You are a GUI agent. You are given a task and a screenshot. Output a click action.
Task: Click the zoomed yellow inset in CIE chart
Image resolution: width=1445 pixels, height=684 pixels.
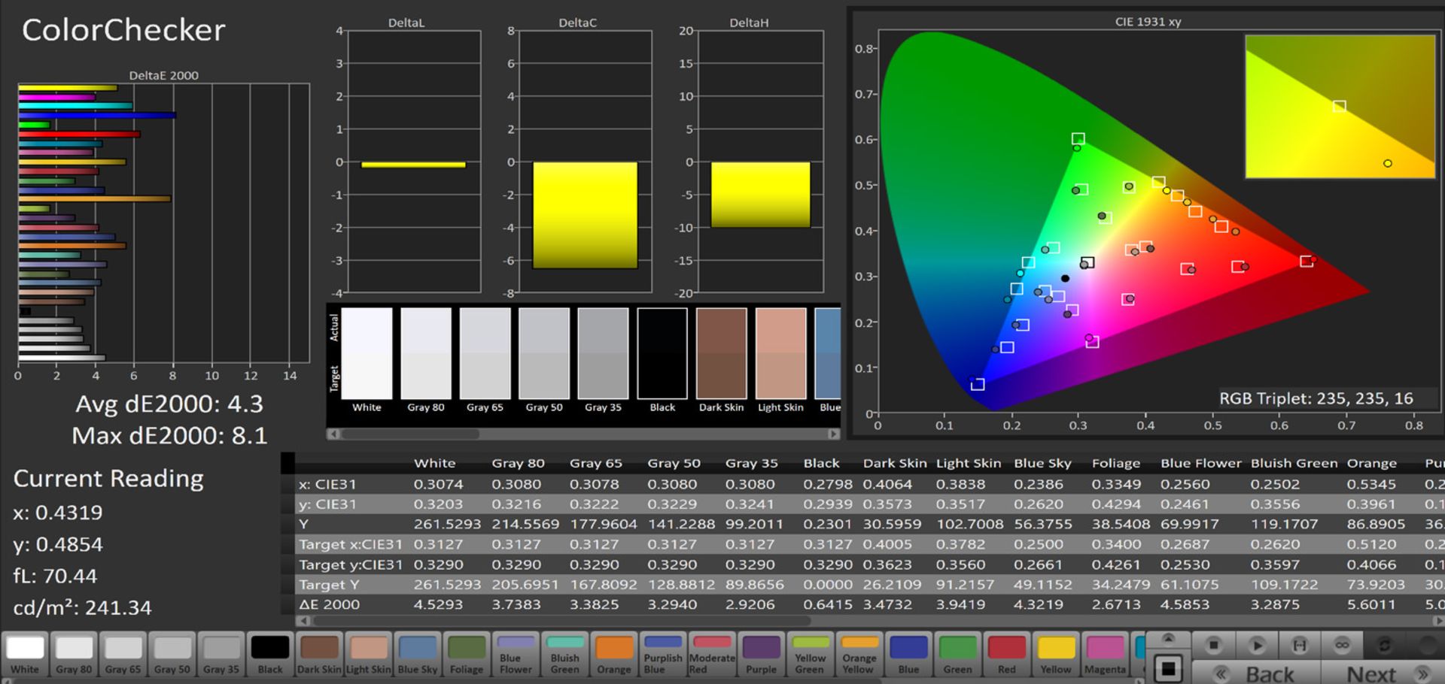point(1340,107)
